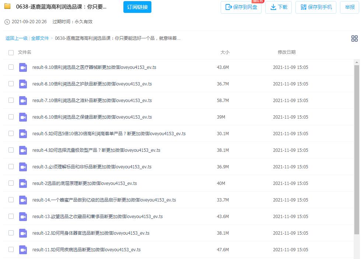Click video icon for result-6 file
The height and width of the screenshot is (259, 361).
pyautogui.click(x=23, y=117)
